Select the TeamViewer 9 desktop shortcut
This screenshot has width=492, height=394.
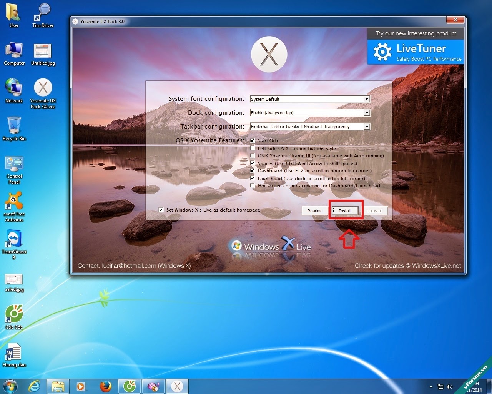pyautogui.click(x=14, y=245)
